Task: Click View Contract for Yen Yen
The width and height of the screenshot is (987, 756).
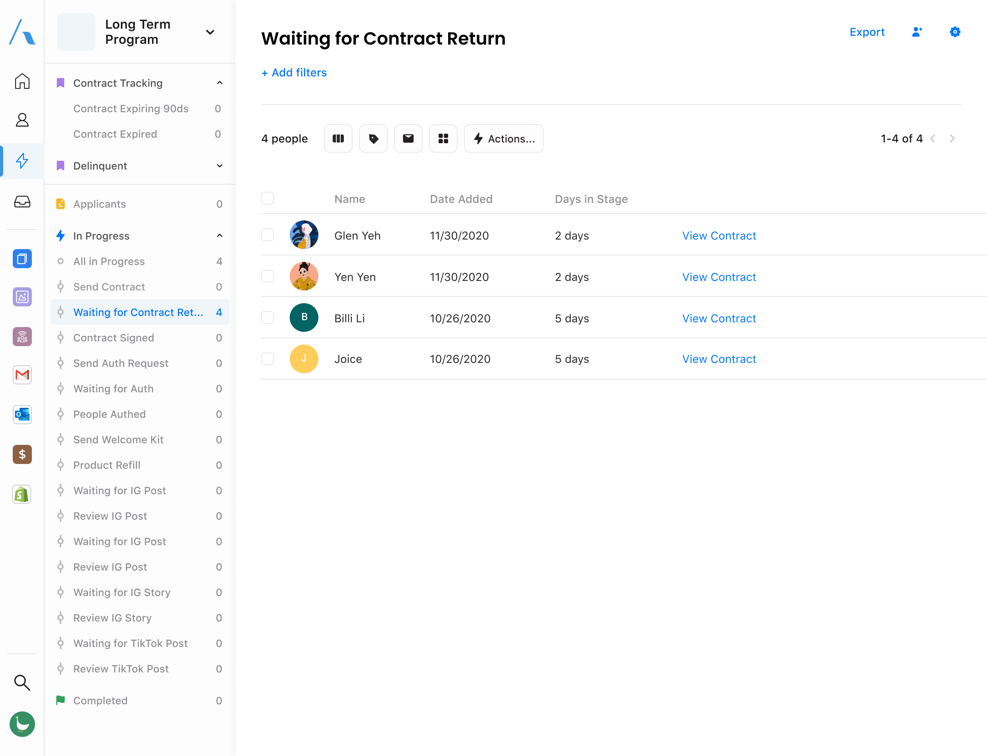Action: tap(719, 277)
